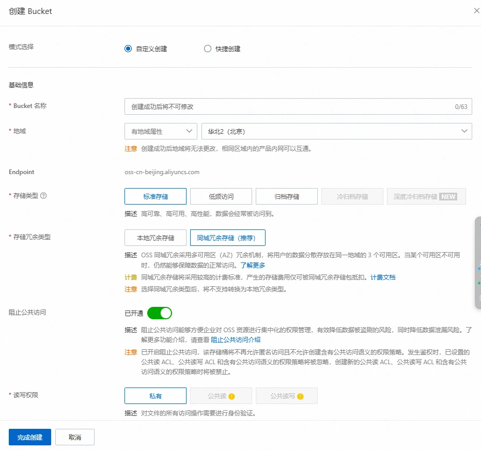Open the 有地域属性 dropdown

pos(161,131)
